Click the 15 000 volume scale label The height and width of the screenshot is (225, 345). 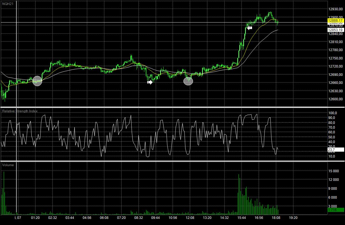333,171
